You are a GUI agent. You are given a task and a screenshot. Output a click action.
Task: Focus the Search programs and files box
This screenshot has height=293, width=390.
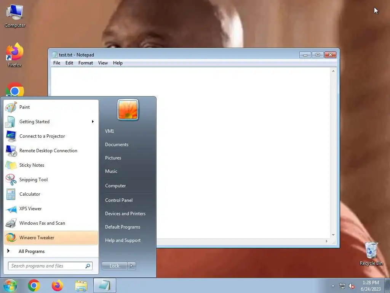[x=50, y=266]
